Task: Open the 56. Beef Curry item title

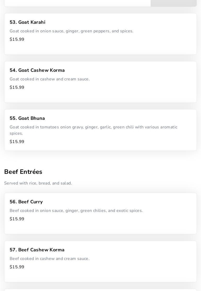Action: (26, 202)
